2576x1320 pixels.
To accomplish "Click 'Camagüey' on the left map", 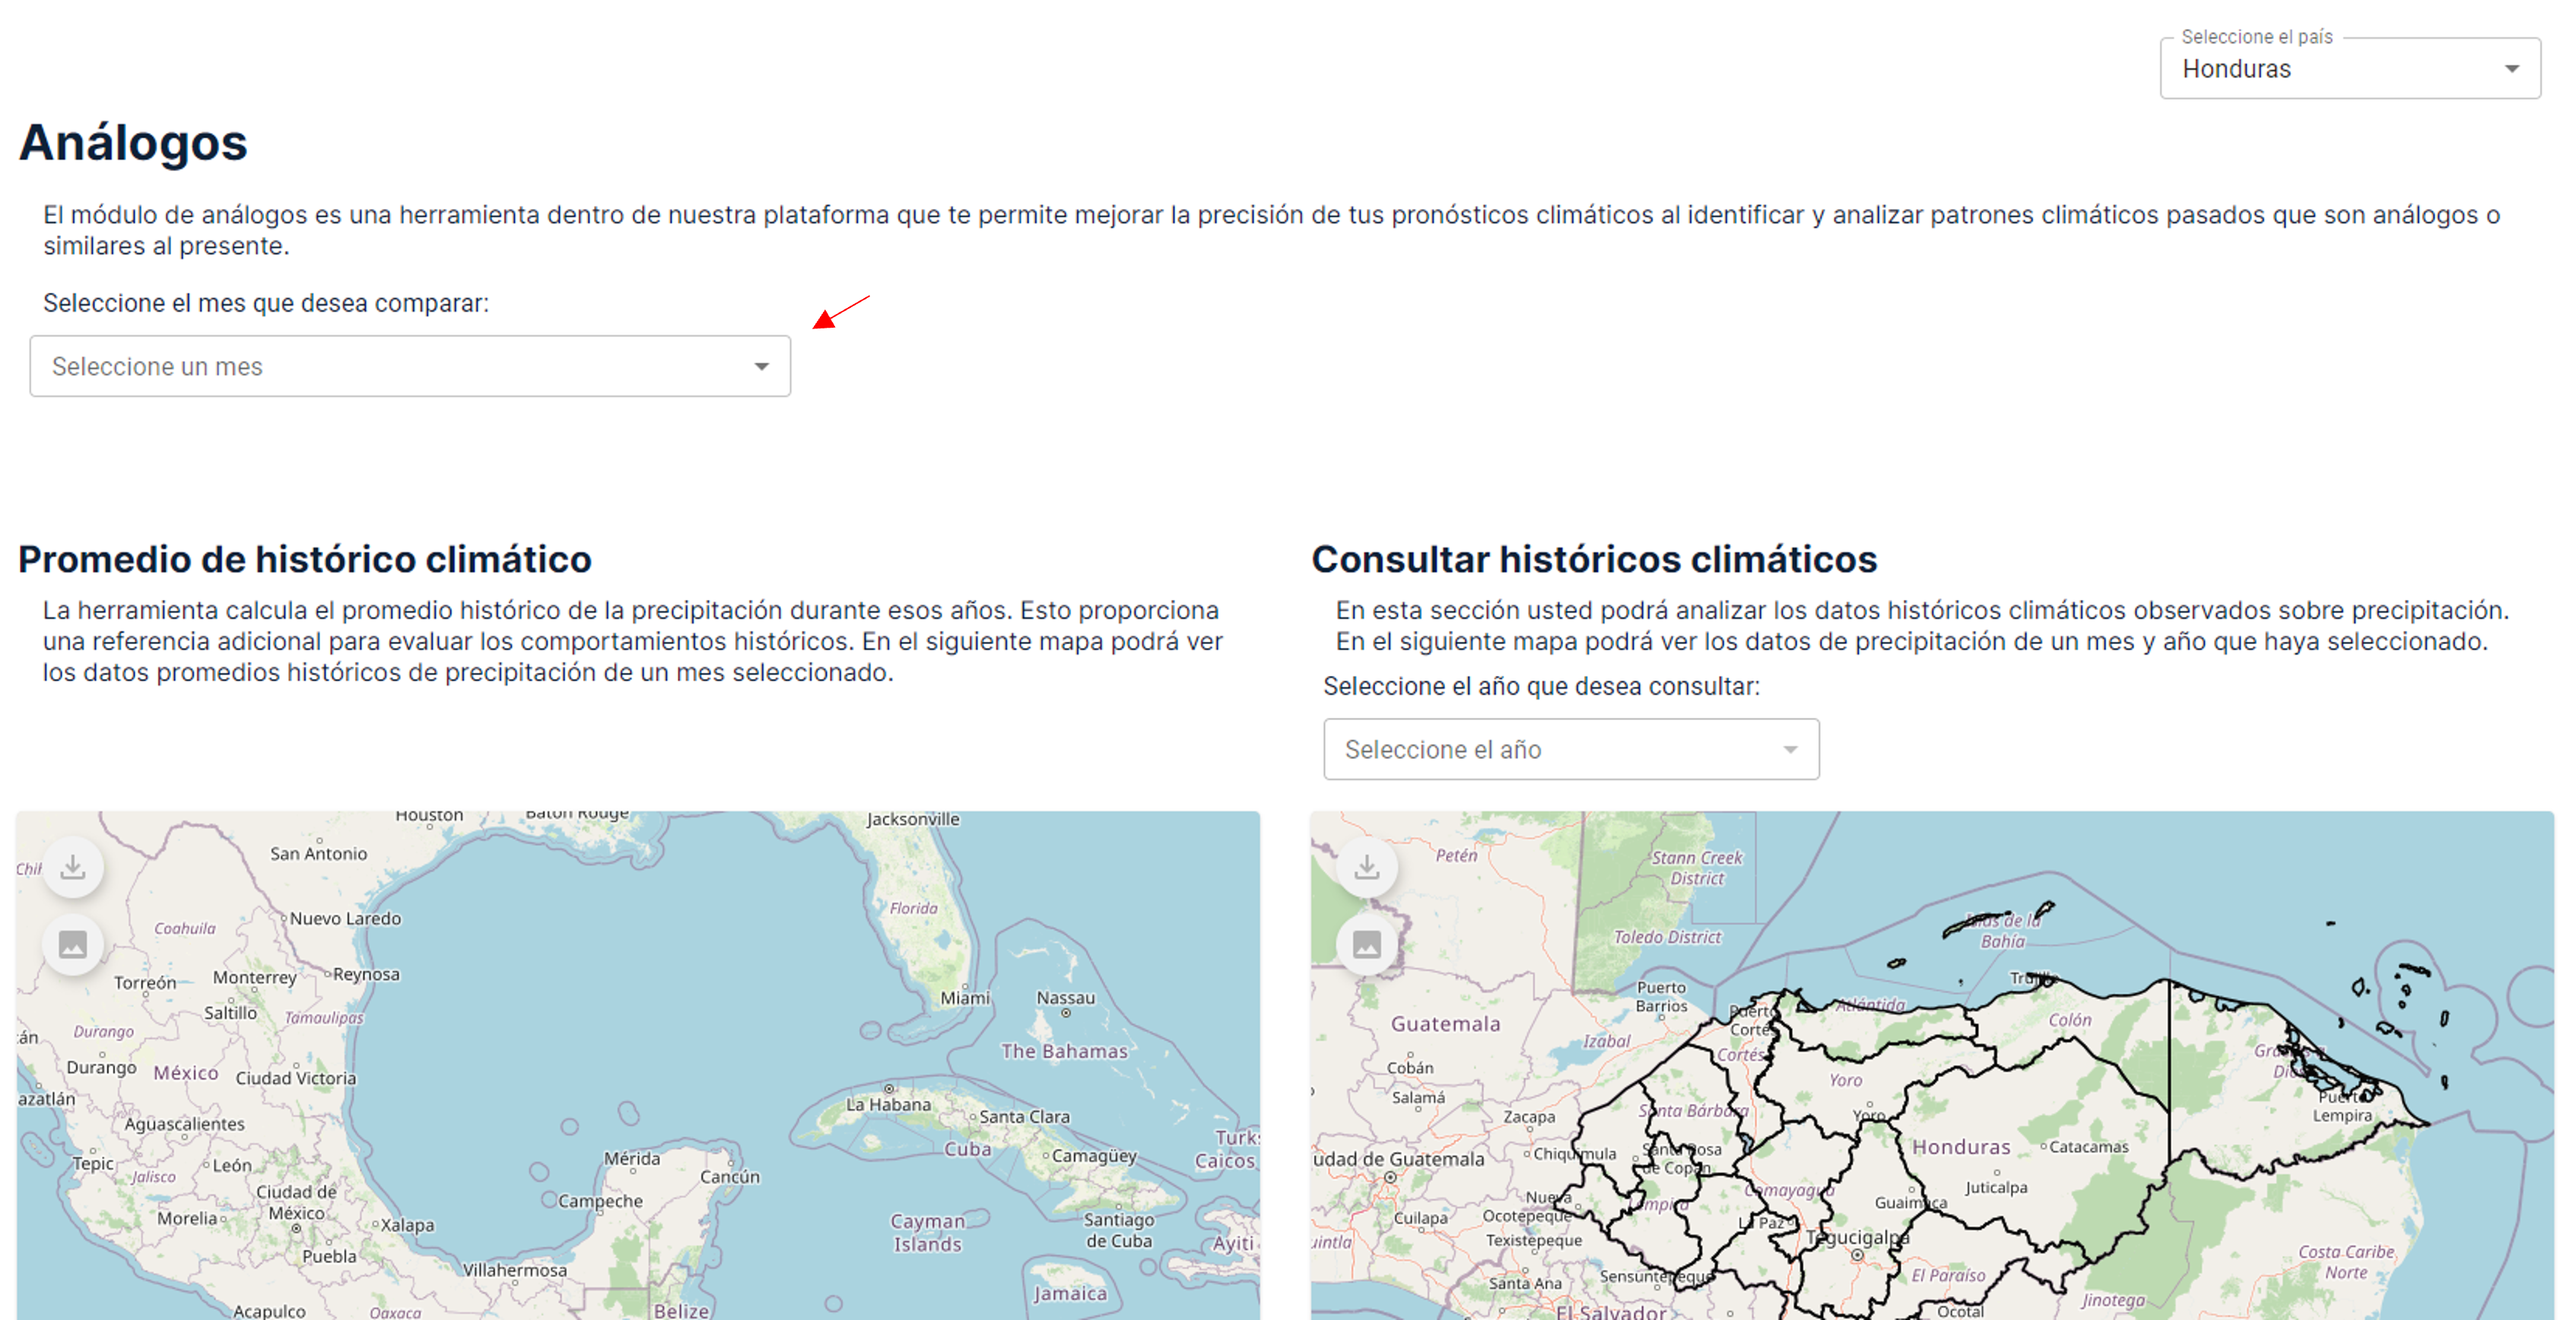I will (1094, 1156).
